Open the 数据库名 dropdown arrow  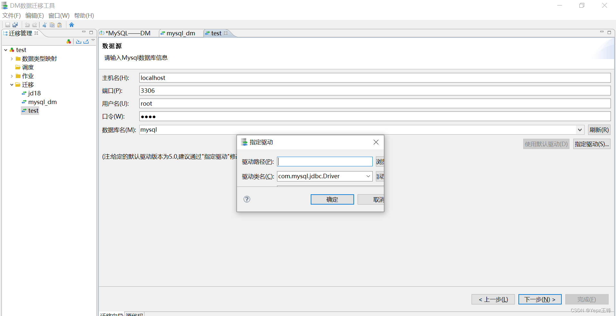(580, 130)
